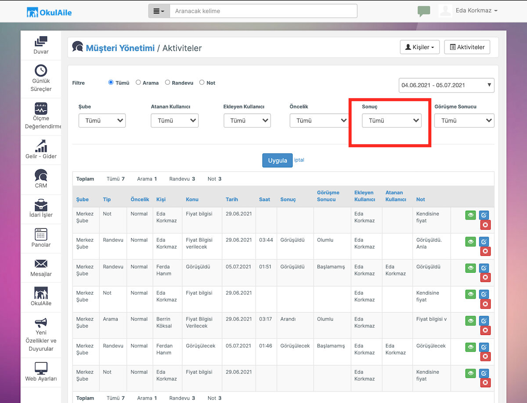Click the iptal link
This screenshot has width=527, height=403.
(x=299, y=160)
